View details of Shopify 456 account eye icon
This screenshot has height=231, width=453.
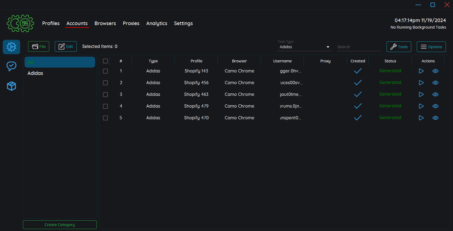coord(435,83)
